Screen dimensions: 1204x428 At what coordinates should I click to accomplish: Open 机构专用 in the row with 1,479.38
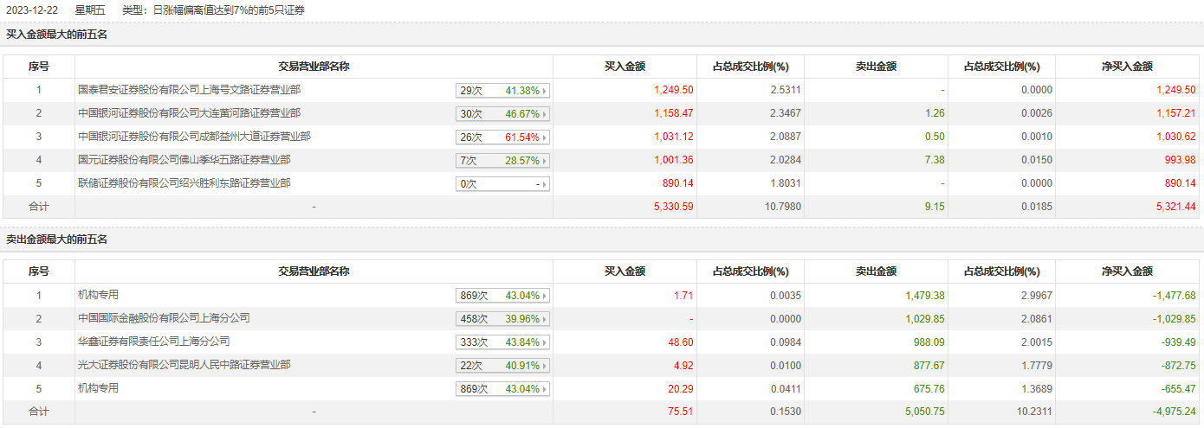click(x=98, y=295)
